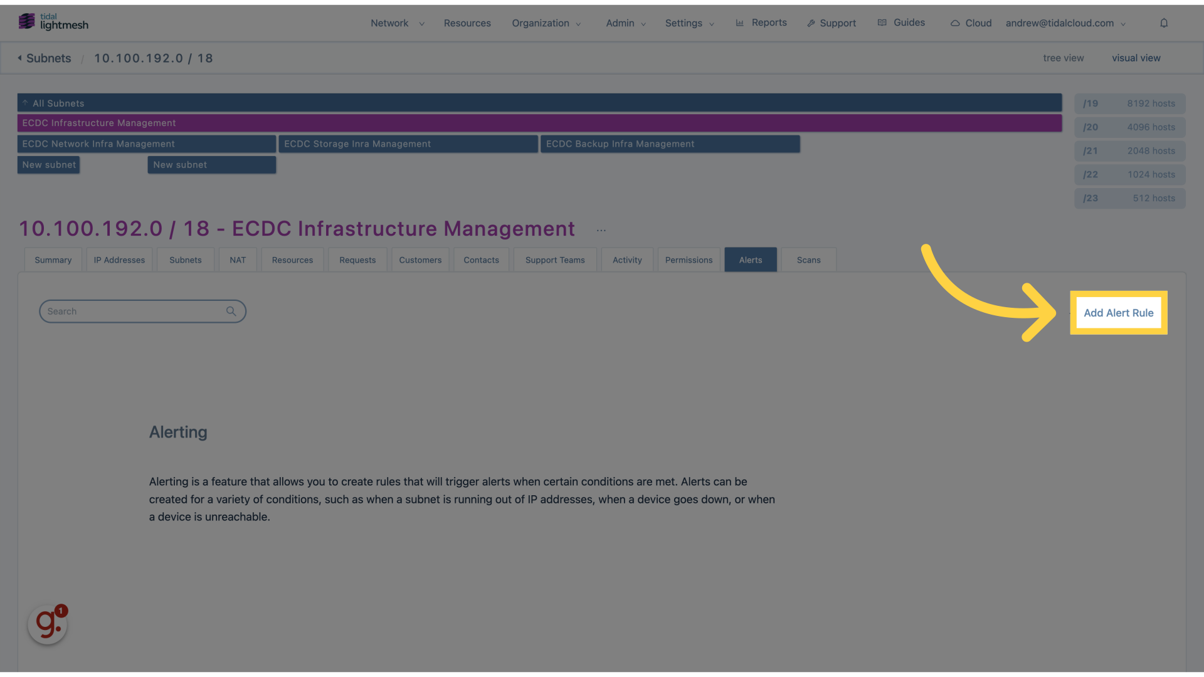
Task: Choose the /19 8192 hosts size
Action: click(x=1129, y=103)
